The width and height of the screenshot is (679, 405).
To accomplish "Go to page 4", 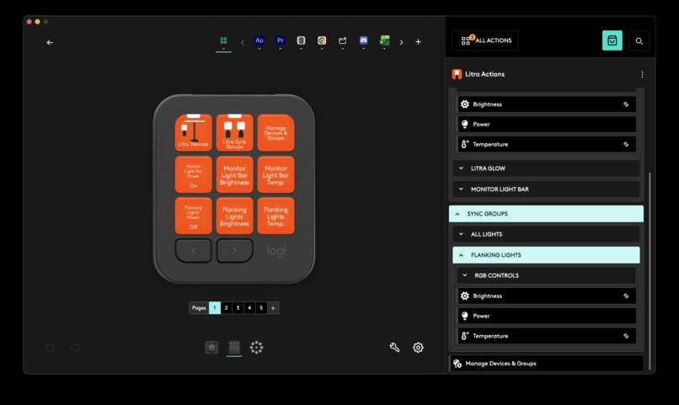I will [249, 307].
